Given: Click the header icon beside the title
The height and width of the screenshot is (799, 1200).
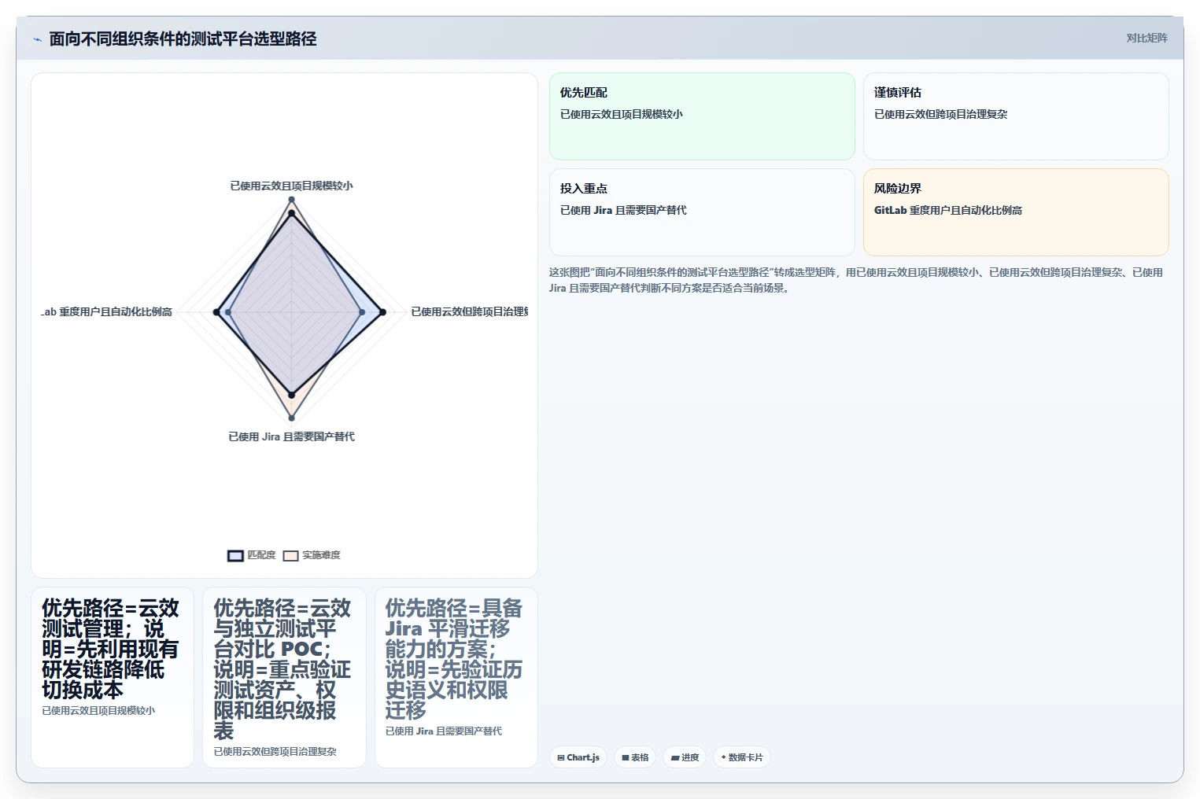Looking at the screenshot, I should click(x=37, y=39).
